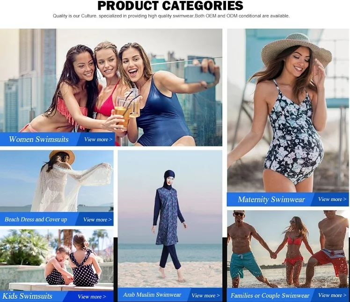Select the Arab Muslim Swimwear label
The width and height of the screenshot is (350, 302).
tap(152, 295)
